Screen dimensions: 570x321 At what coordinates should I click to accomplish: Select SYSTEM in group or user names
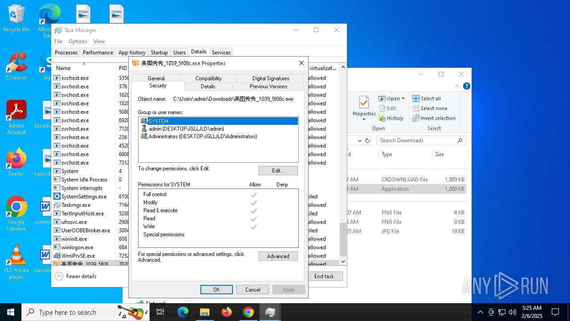218,121
